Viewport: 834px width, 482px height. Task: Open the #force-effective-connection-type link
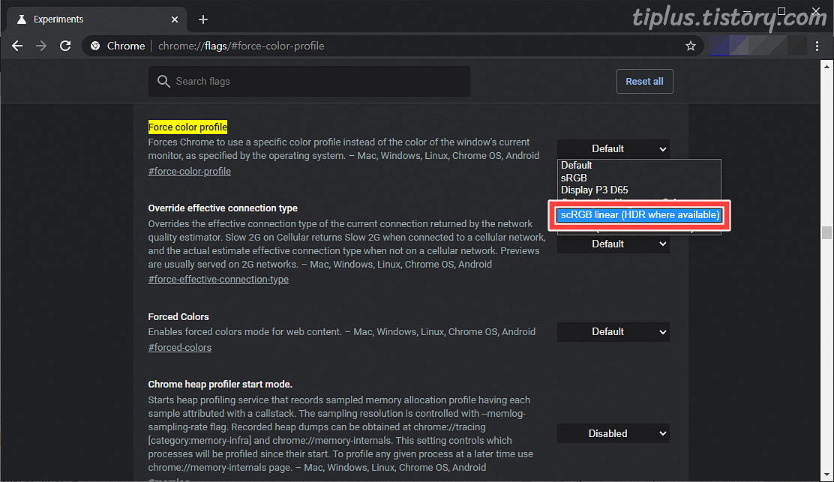coord(218,279)
